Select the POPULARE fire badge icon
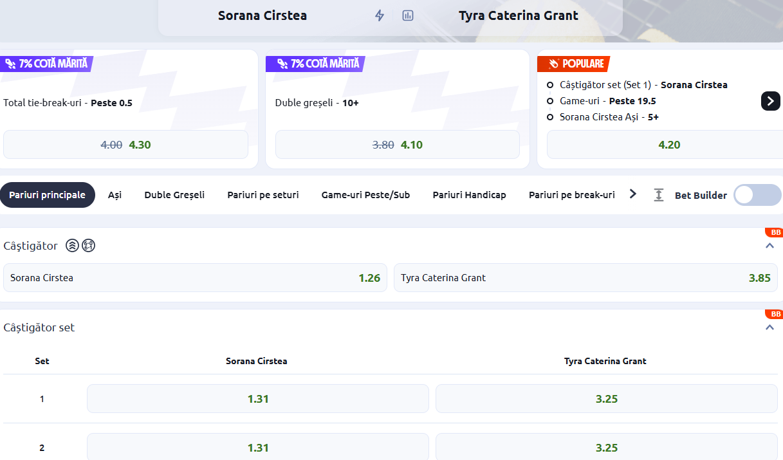 click(553, 64)
